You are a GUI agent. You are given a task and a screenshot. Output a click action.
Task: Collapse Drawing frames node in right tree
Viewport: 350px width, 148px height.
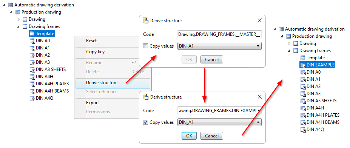click(x=289, y=51)
